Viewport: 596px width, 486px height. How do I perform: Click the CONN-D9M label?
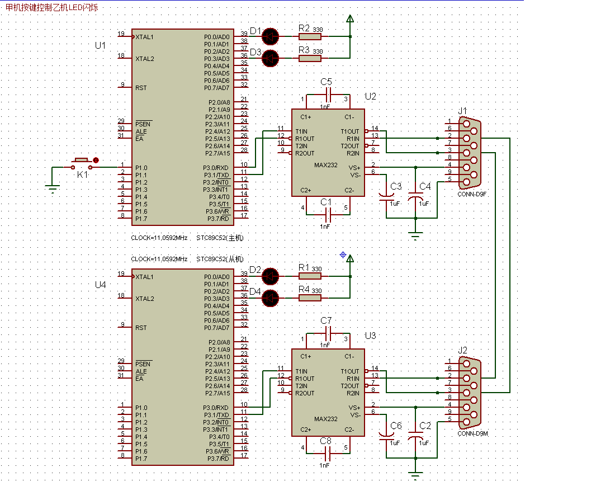click(x=472, y=433)
